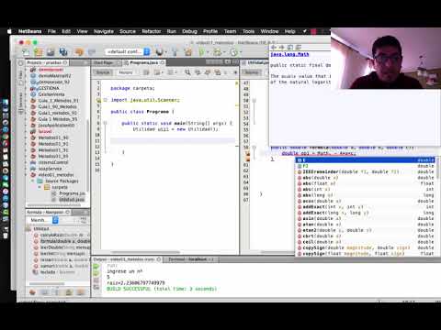Select the demoMaterial02 project
This screenshot has width=441, height=330.
(54, 75)
